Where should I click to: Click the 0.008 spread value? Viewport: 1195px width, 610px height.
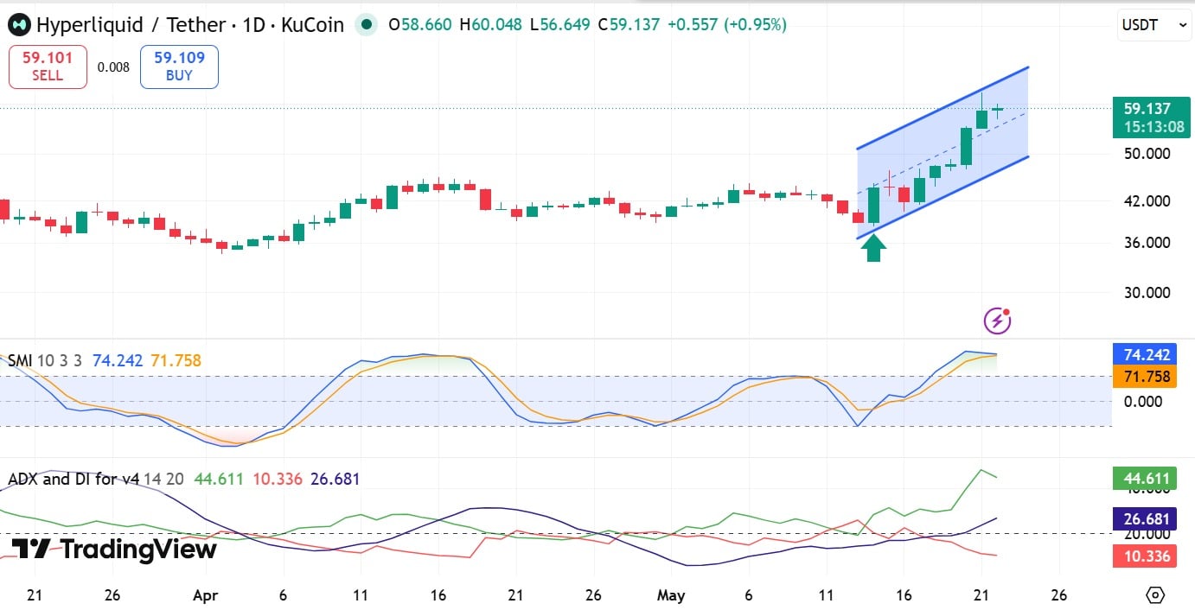coord(113,67)
